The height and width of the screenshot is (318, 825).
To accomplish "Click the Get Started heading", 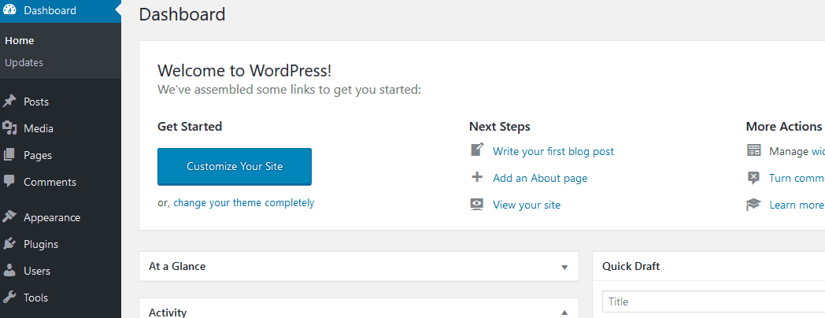I will (x=190, y=127).
